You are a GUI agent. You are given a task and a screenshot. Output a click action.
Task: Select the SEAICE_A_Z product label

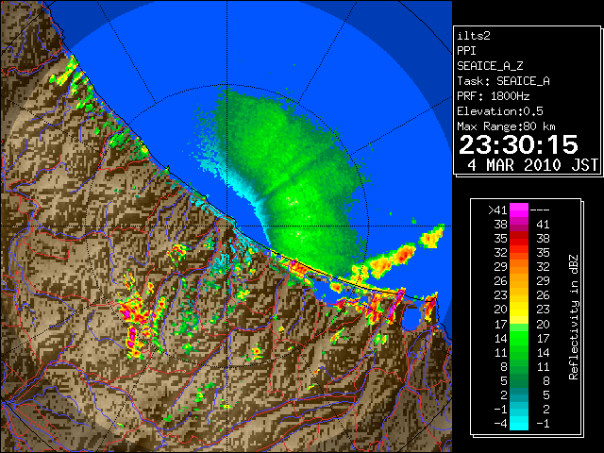490,66
